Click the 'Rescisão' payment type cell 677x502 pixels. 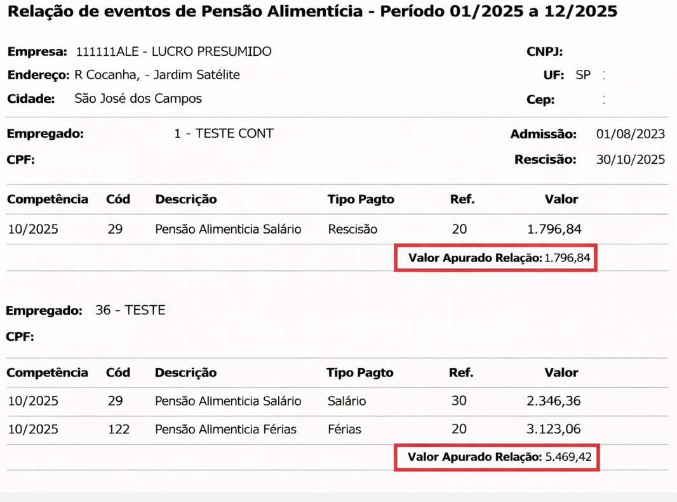[352, 228]
